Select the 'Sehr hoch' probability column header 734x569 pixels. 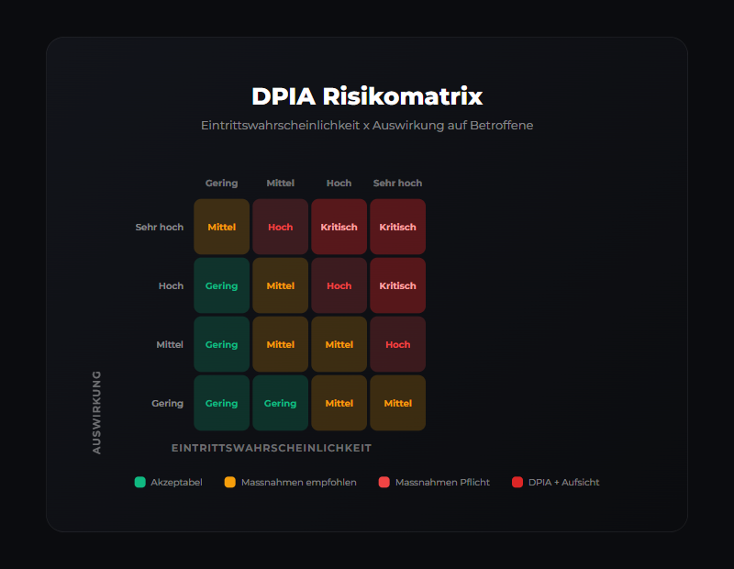(397, 183)
